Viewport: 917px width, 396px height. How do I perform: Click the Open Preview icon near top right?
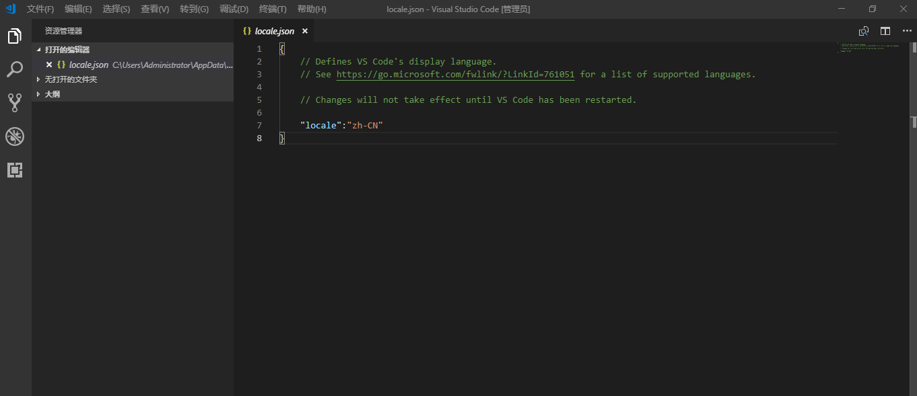[x=864, y=30]
